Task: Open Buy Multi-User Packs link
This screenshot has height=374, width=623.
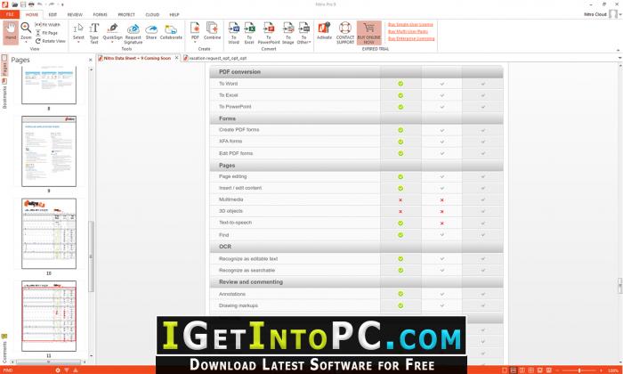Action: (x=408, y=31)
